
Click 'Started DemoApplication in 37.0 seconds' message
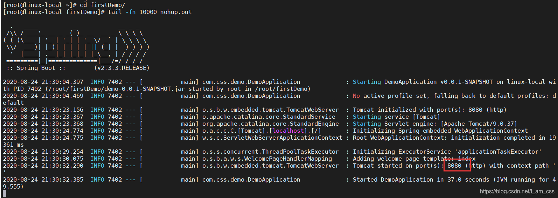421,179
